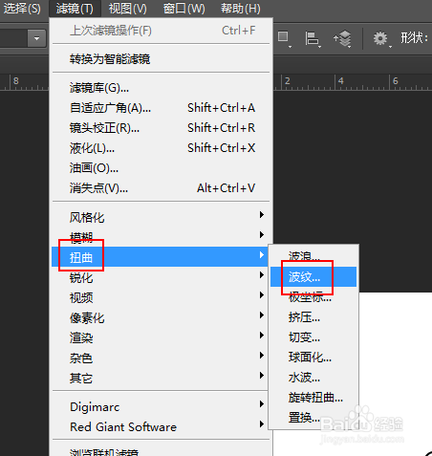Open the path alignment icon
The width and height of the screenshot is (432, 456).
[x=313, y=38]
